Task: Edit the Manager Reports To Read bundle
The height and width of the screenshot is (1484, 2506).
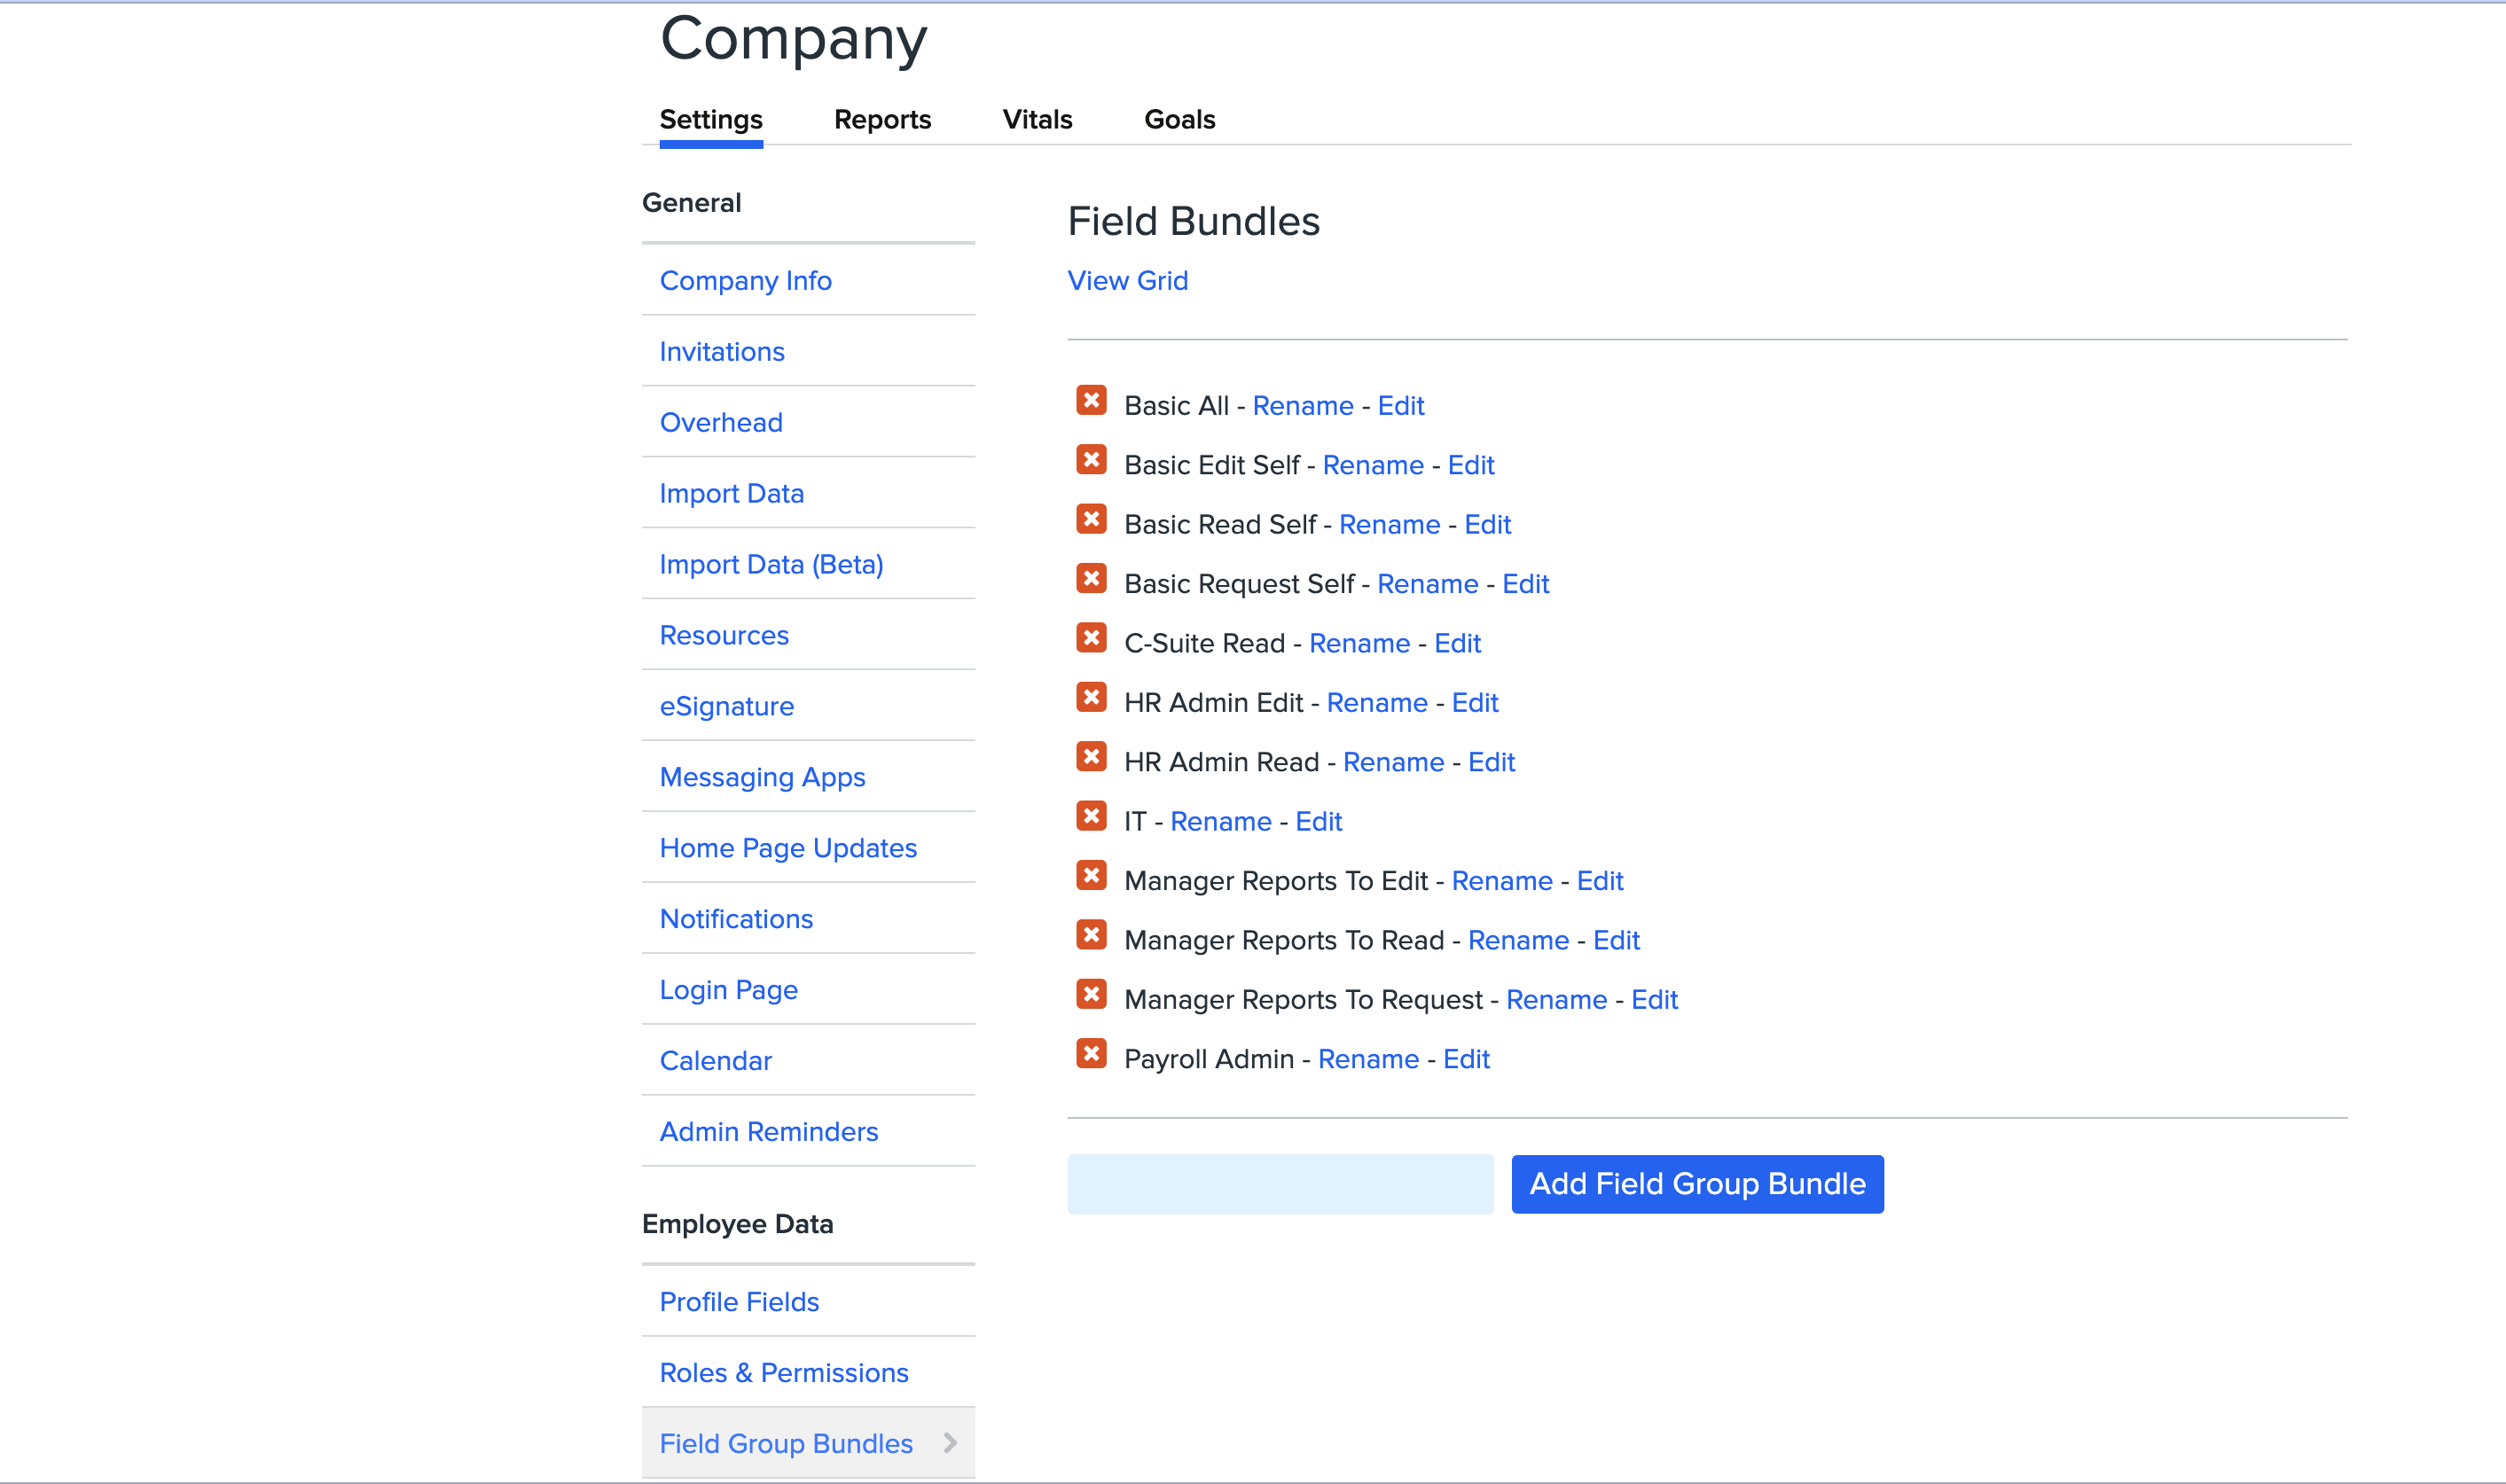Action: (1616, 940)
